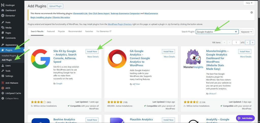Click the page vertical scrollbar
The image size is (260, 123).
point(259,10)
